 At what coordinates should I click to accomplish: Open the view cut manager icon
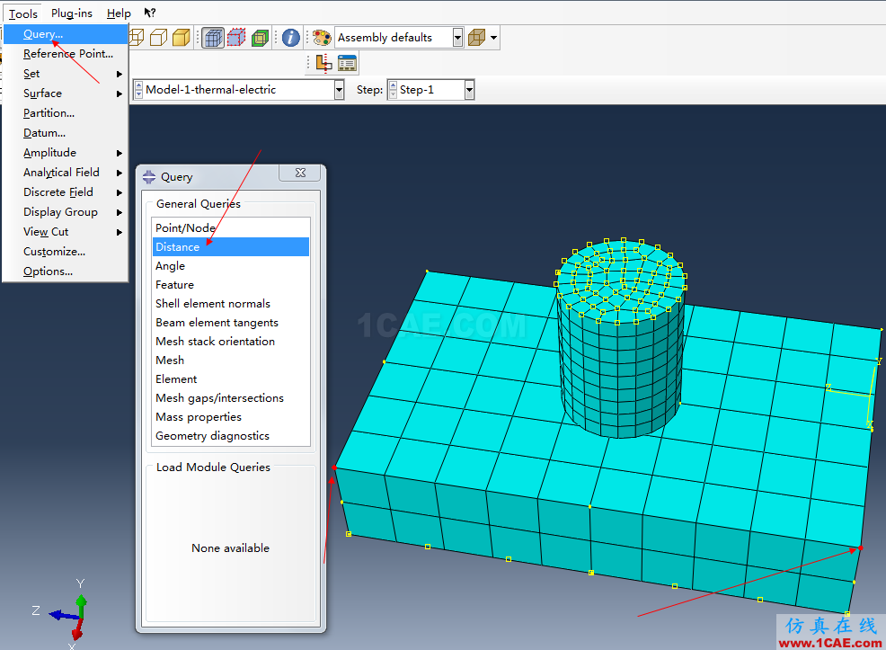pos(347,63)
